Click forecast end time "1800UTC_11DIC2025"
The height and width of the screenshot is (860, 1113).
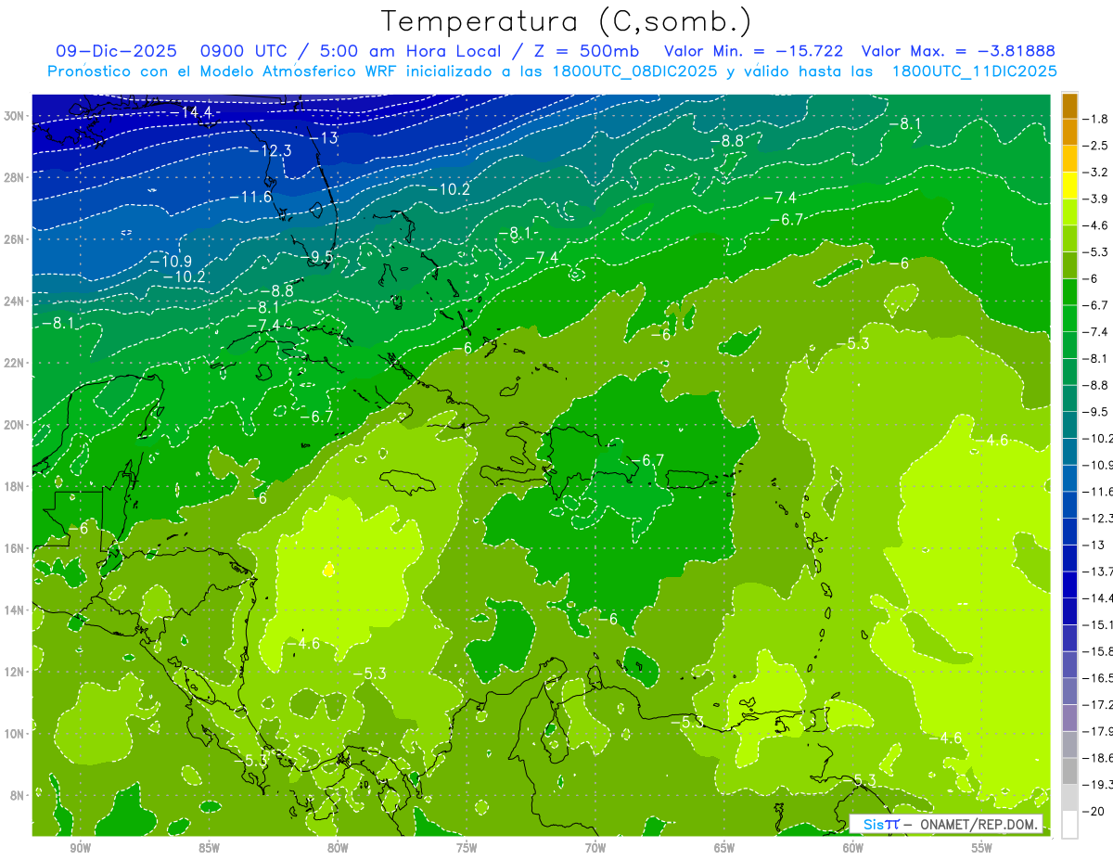click(x=975, y=71)
